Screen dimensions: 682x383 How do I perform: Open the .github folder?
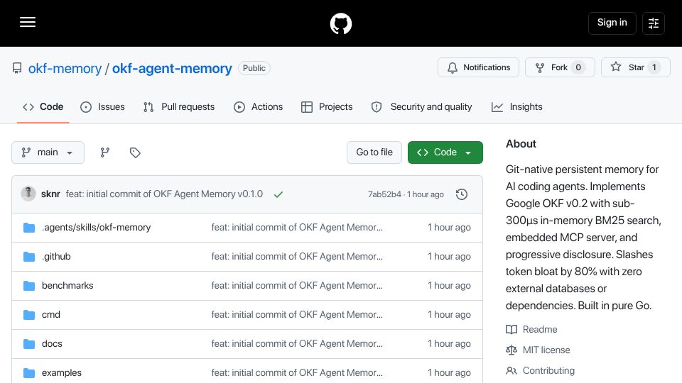tap(56, 257)
